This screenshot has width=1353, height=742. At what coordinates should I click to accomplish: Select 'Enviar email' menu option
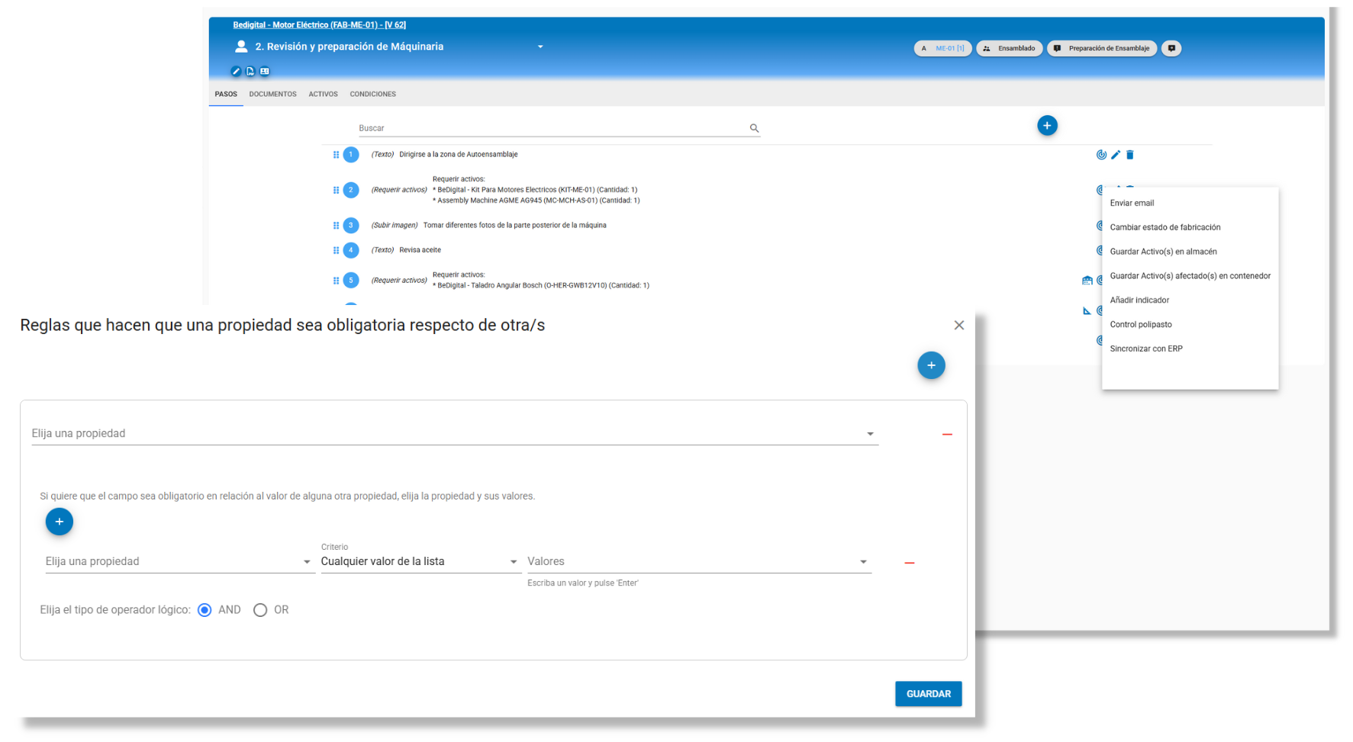1132,204
